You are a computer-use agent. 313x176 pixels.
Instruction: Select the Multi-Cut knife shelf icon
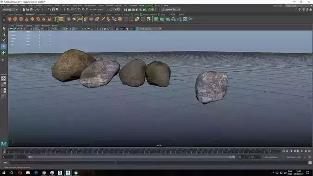103,19
